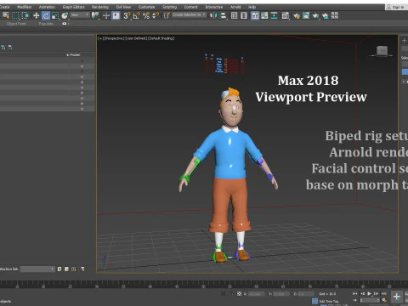Open the Perspective viewport label menu

pos(113,38)
